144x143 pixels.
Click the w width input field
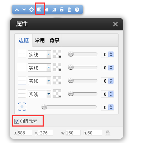tap(73, 133)
